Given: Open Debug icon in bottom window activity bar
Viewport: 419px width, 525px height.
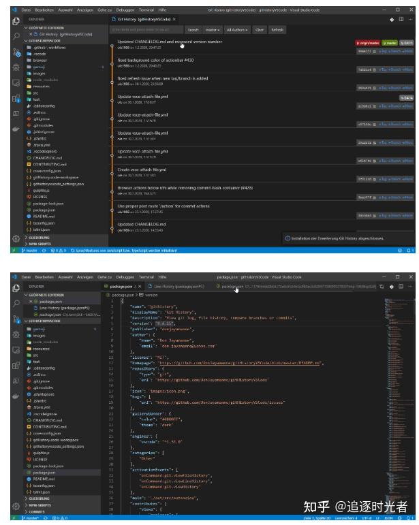Looking at the screenshot, I should (x=16, y=334).
